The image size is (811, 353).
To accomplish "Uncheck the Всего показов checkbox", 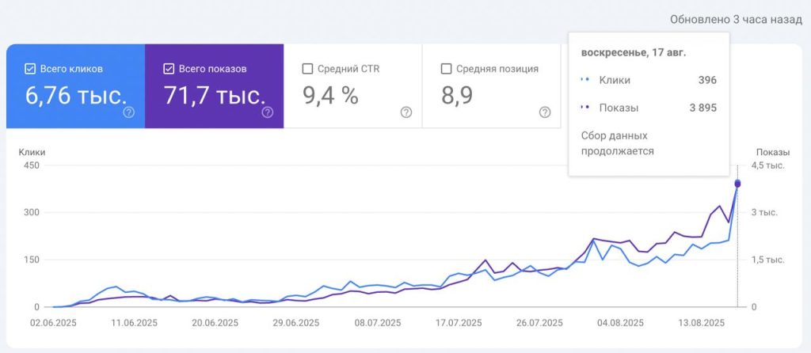I will click(169, 69).
